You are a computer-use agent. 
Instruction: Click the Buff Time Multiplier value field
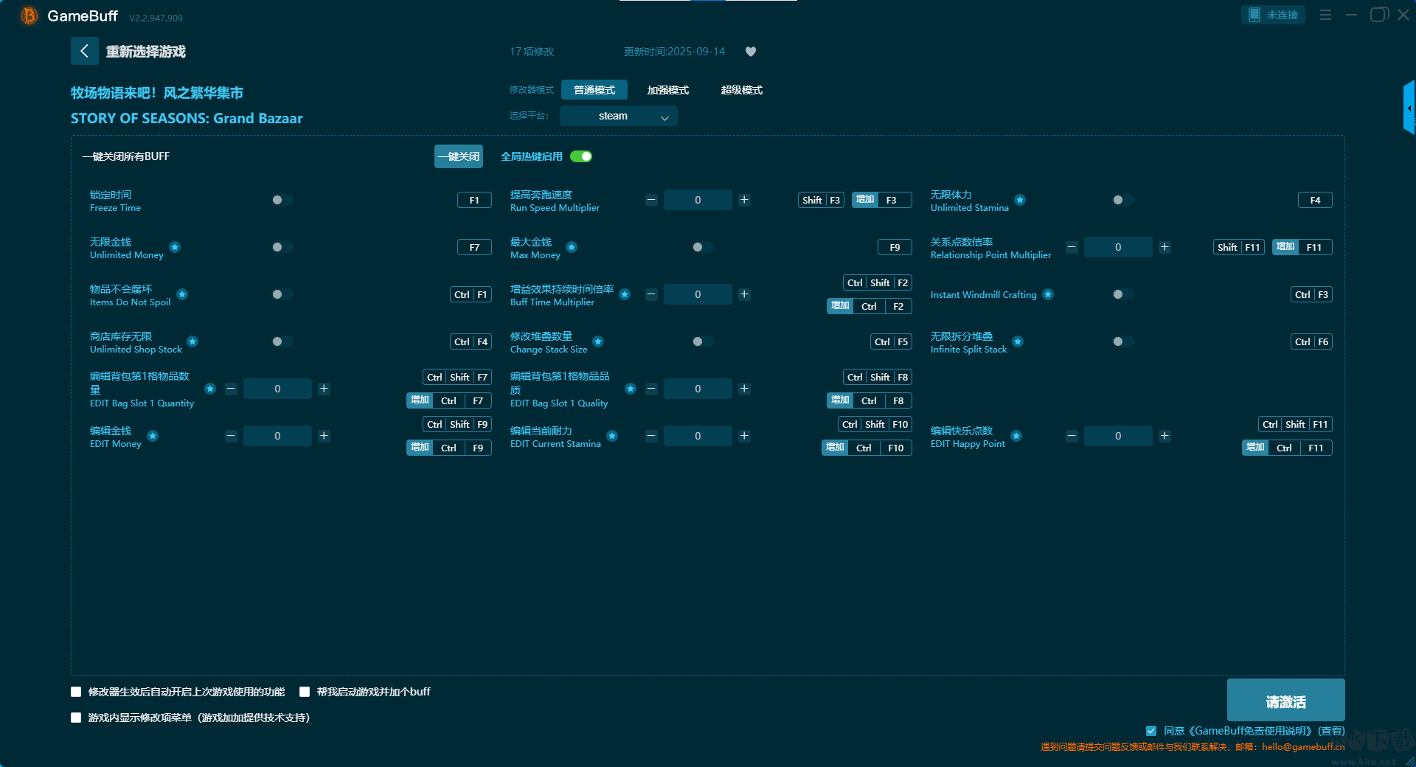tap(698, 294)
